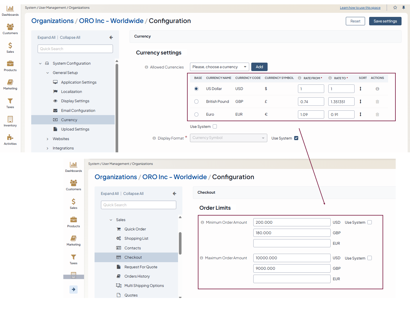
Task: Click the US Dollar sort arrows icon
Action: [x=360, y=89]
